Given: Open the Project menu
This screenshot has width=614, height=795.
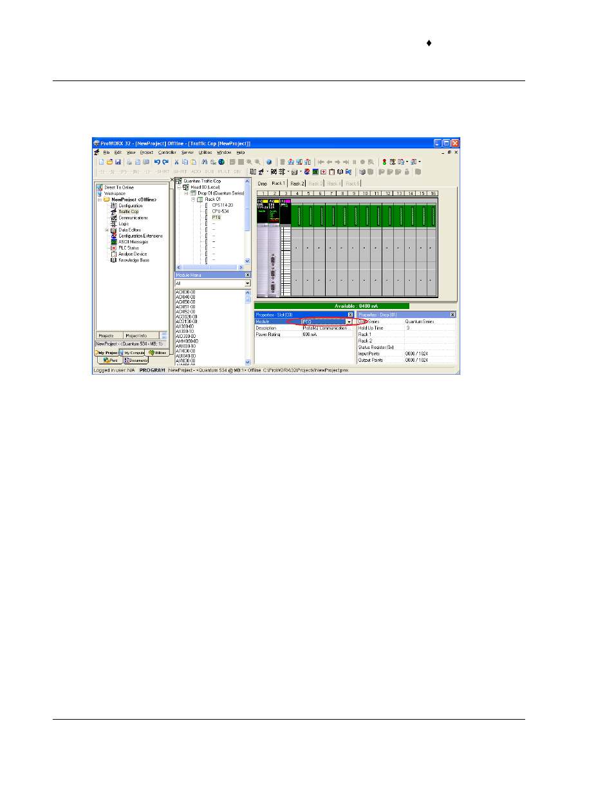Looking at the screenshot, I should (147, 153).
